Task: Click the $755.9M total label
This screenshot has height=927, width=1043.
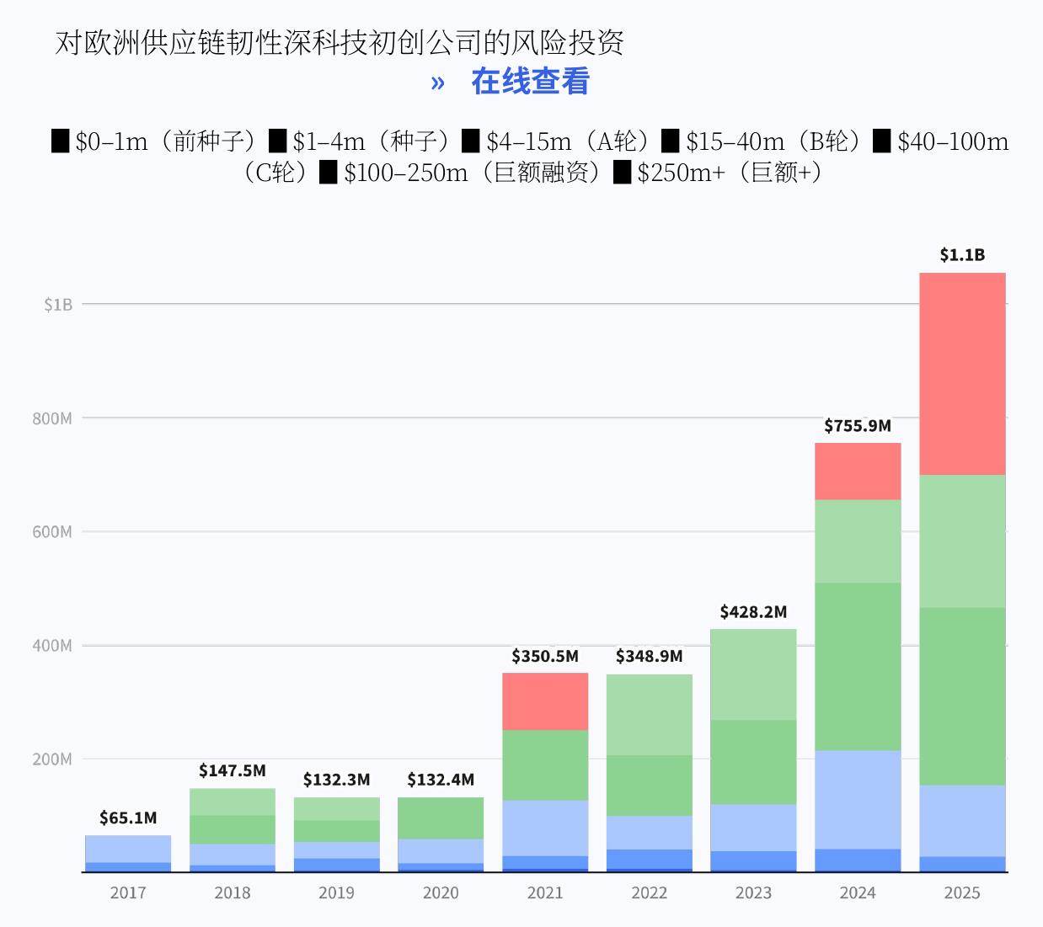Action: point(858,425)
